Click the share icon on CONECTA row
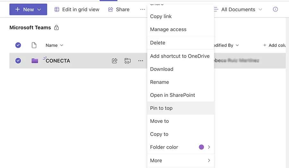This screenshot has height=168, width=289. click(115, 61)
